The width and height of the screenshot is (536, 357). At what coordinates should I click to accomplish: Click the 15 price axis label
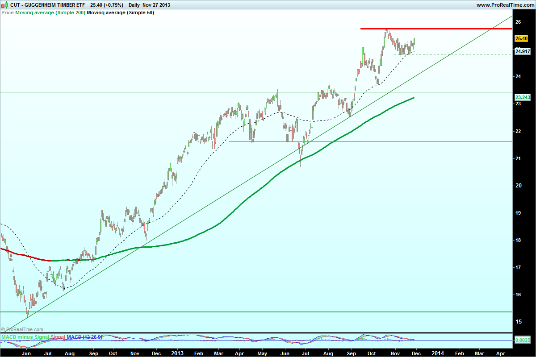pyautogui.click(x=517, y=322)
